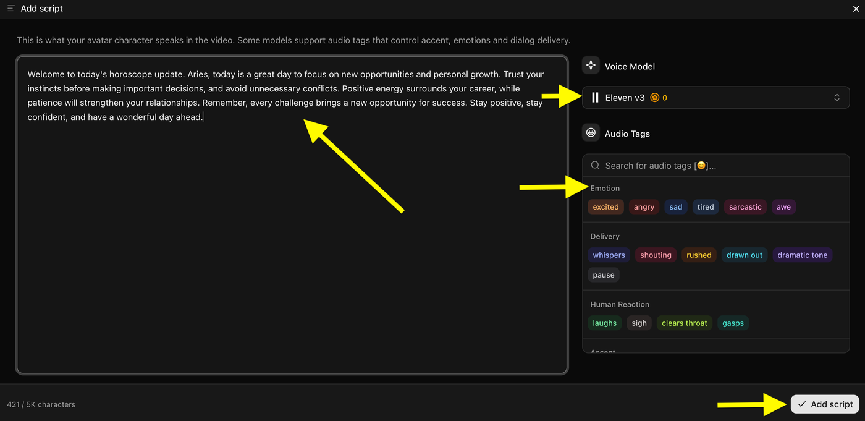Image resolution: width=865 pixels, height=421 pixels.
Task: Insert the sigh reaction tag
Action: point(639,323)
